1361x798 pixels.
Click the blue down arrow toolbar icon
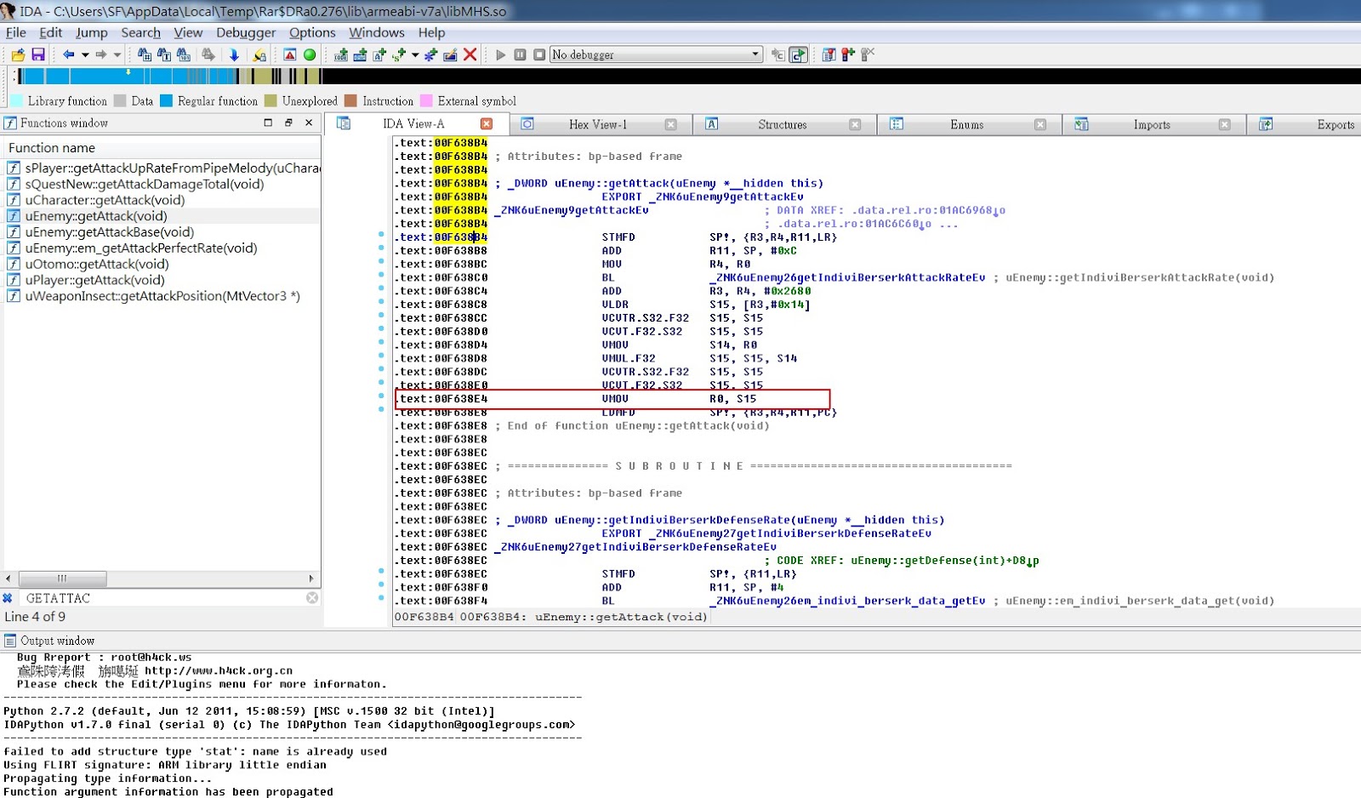pyautogui.click(x=234, y=54)
